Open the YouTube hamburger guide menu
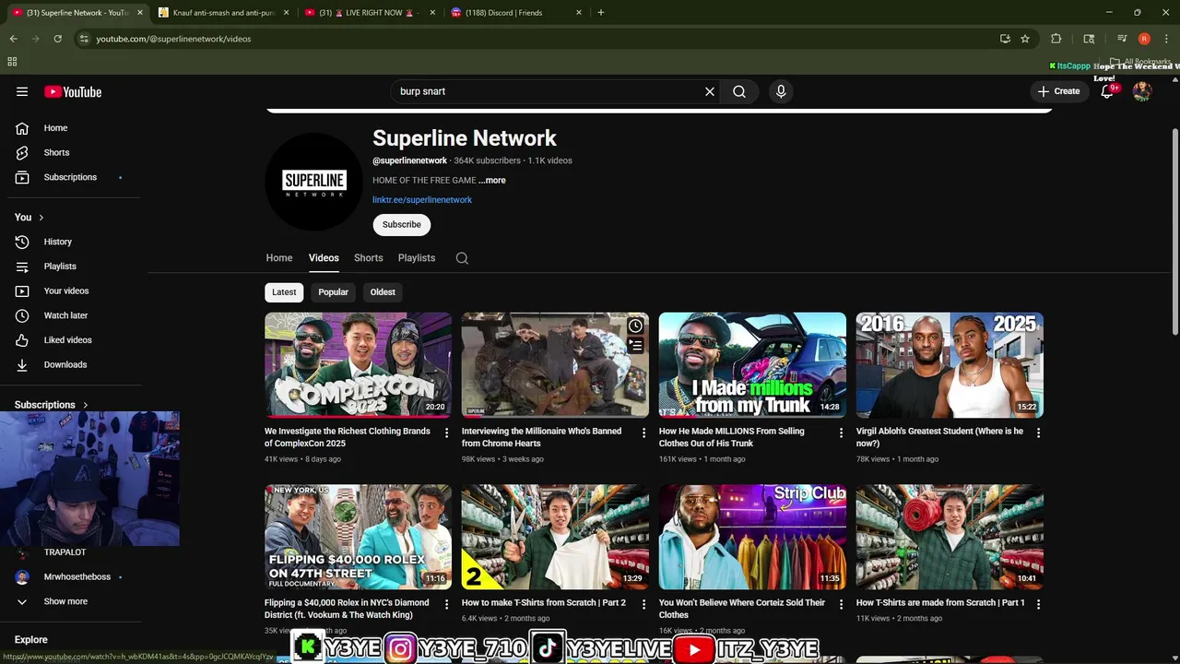 click(22, 91)
